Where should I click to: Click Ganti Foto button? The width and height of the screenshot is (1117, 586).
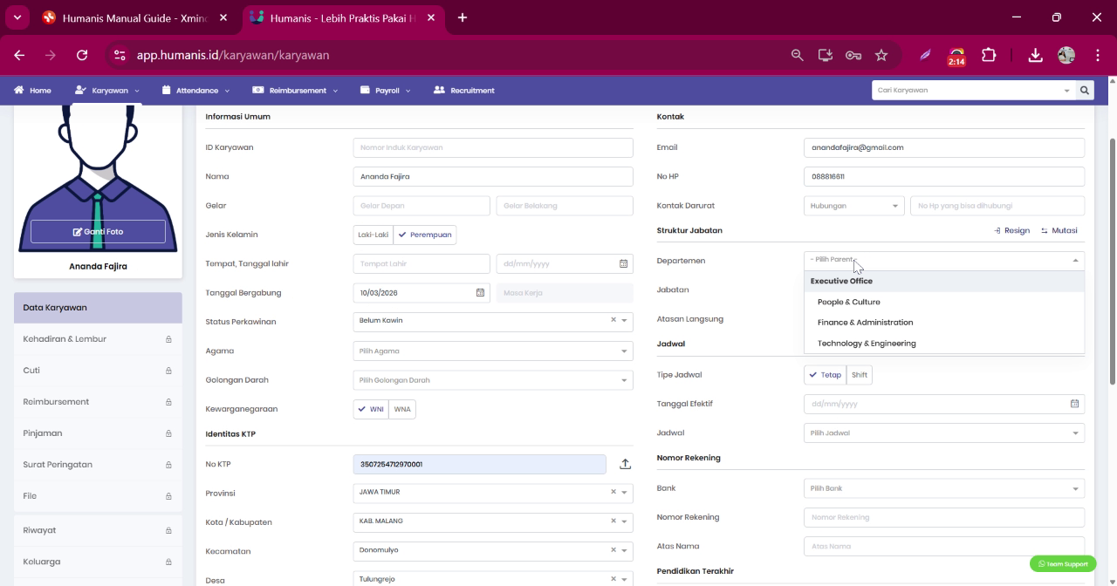(98, 231)
